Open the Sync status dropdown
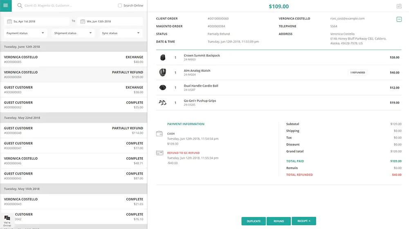The image size is (409, 229). coord(121,33)
